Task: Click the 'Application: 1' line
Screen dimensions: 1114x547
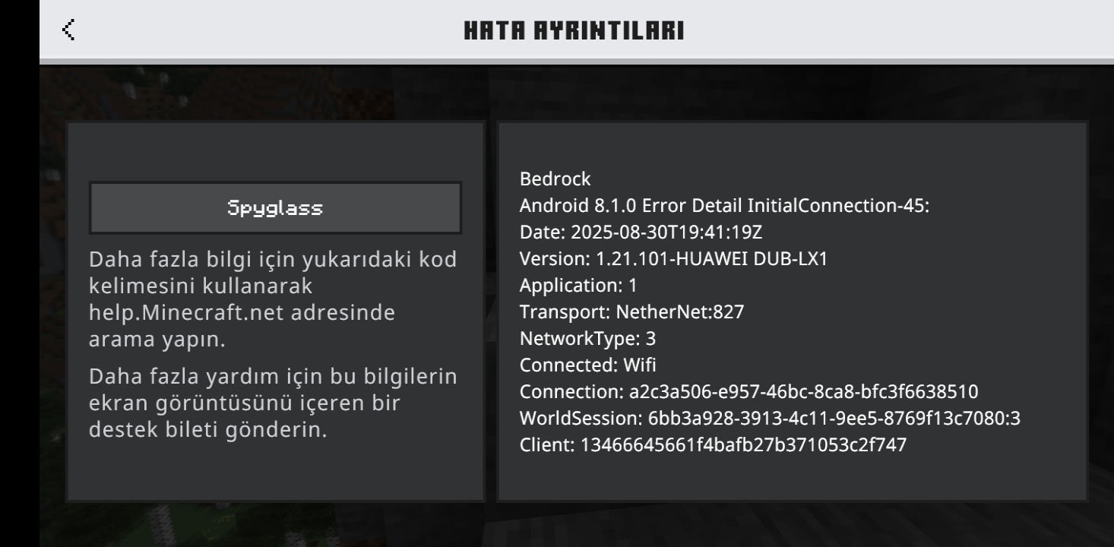Action: tap(578, 286)
